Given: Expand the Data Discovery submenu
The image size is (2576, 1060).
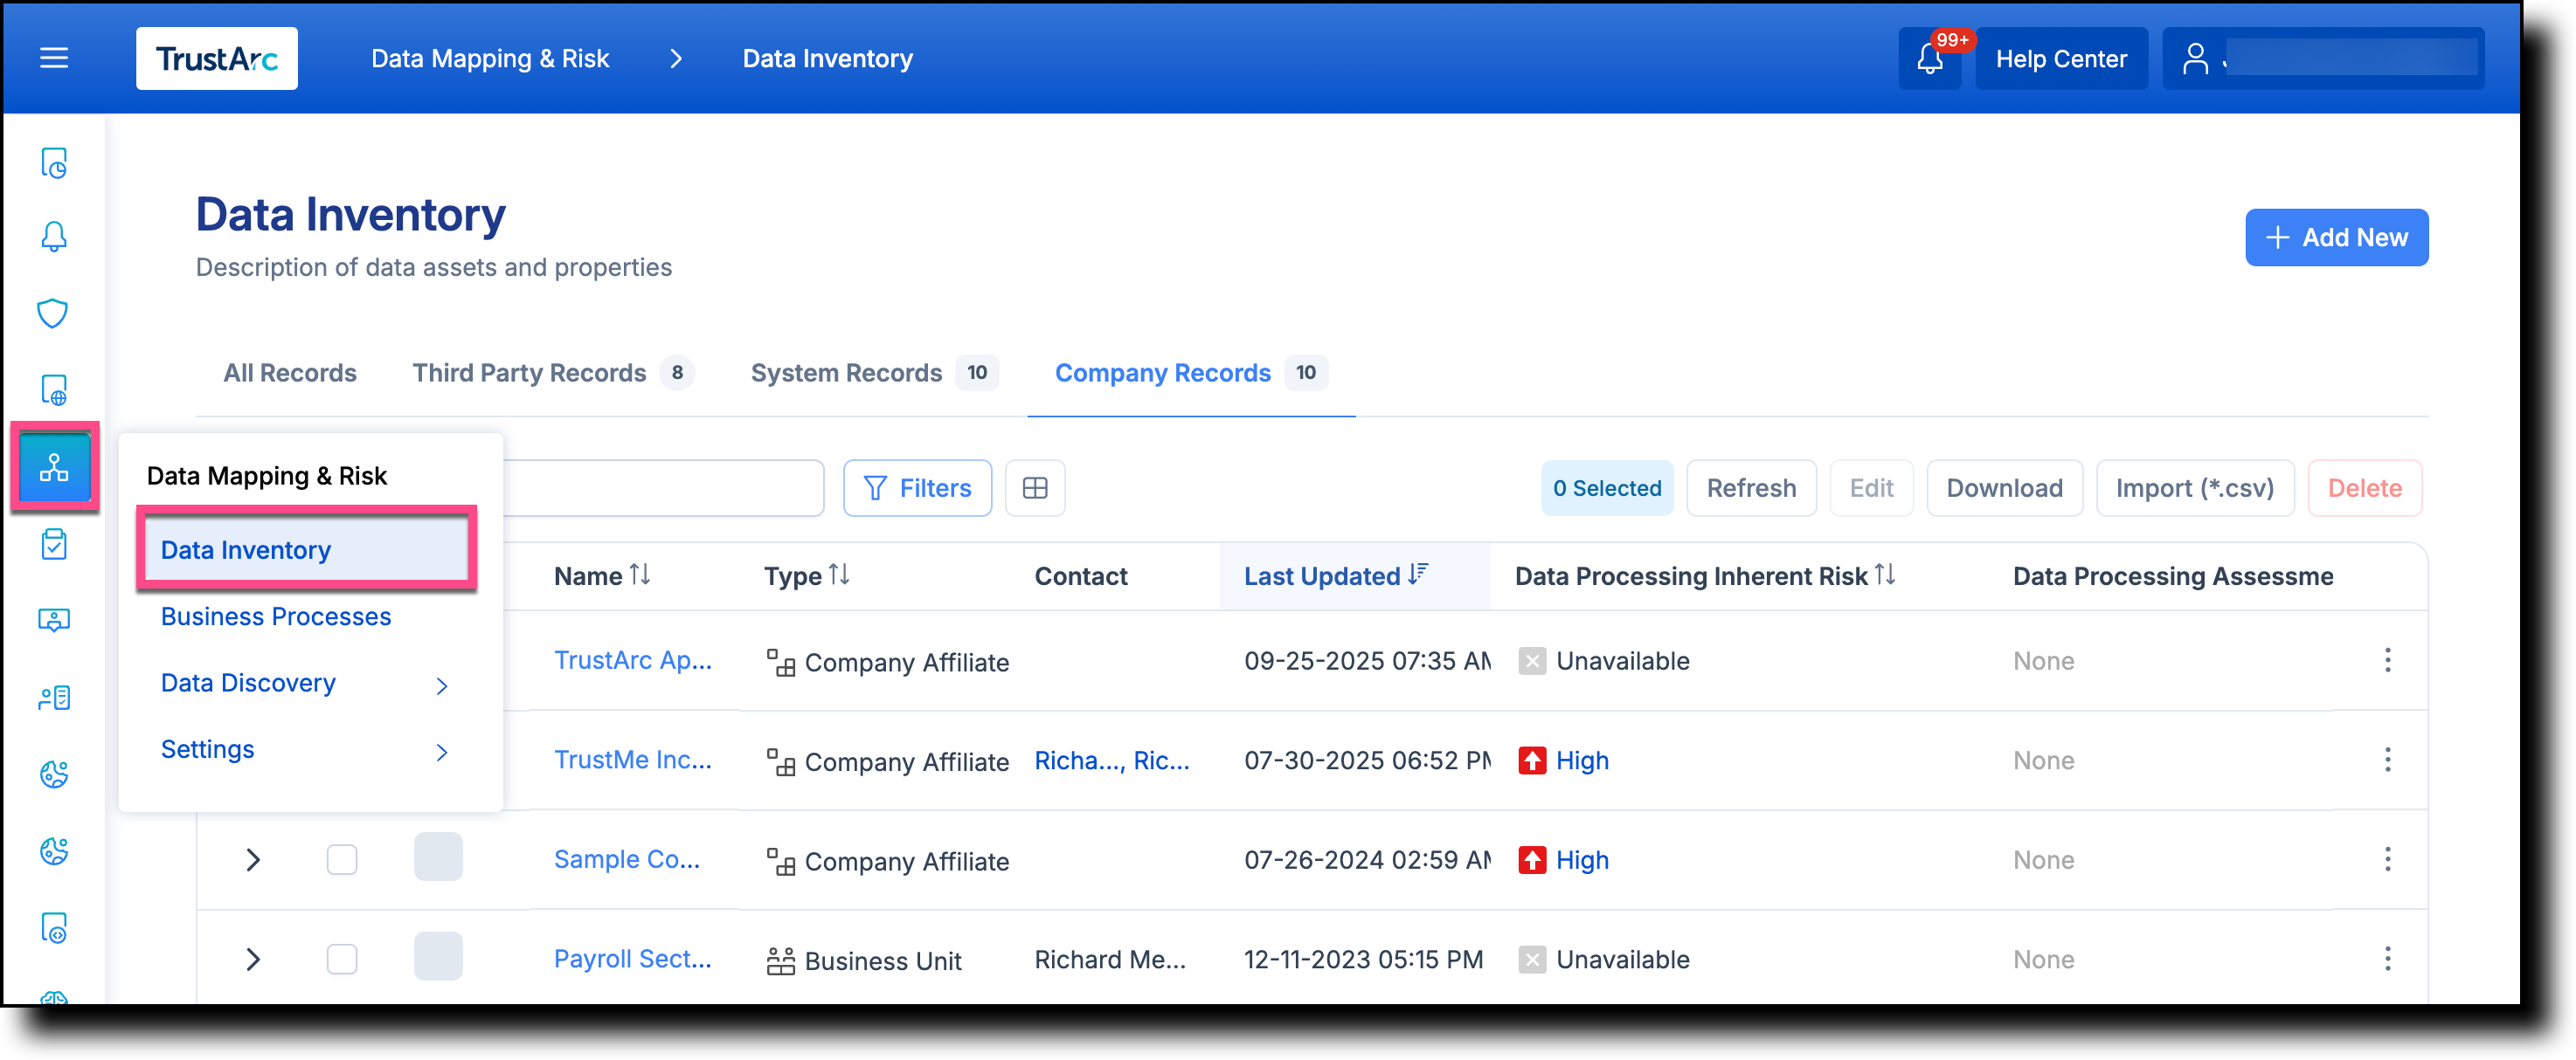Looking at the screenshot, I should tap(442, 686).
